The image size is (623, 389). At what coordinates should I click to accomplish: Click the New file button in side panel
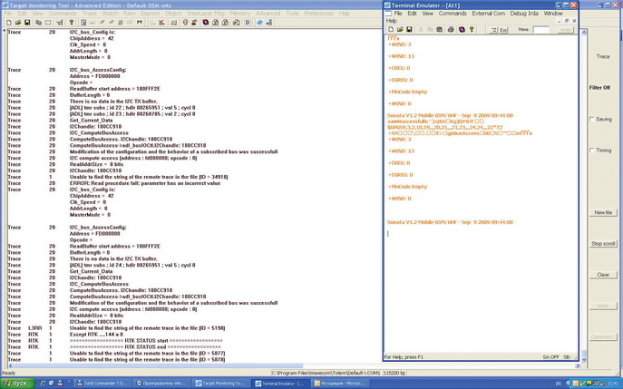coord(603,212)
